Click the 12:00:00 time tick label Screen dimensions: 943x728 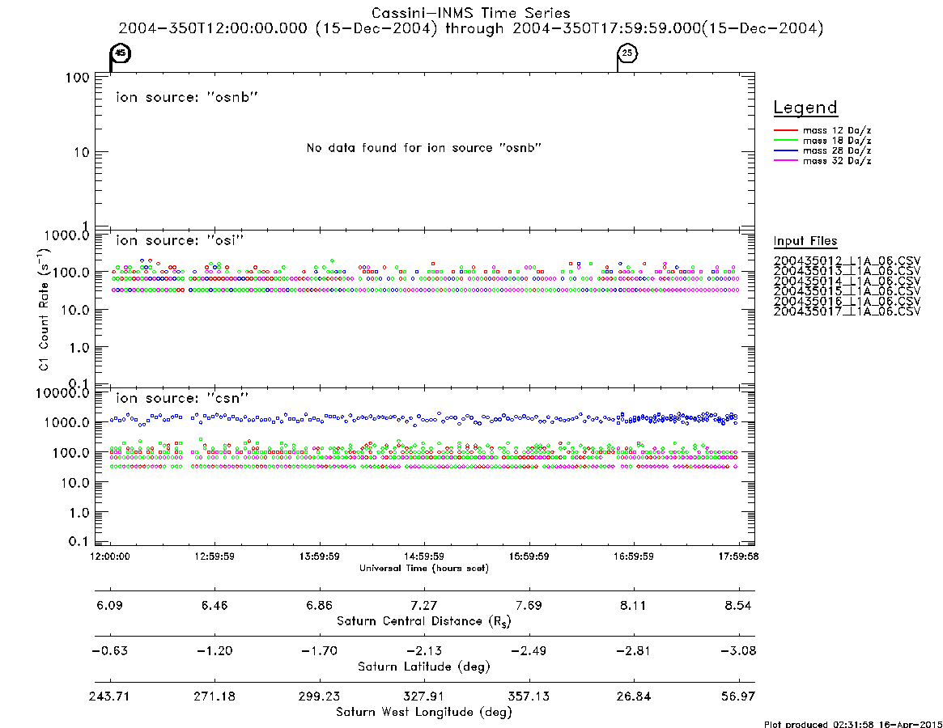point(110,557)
